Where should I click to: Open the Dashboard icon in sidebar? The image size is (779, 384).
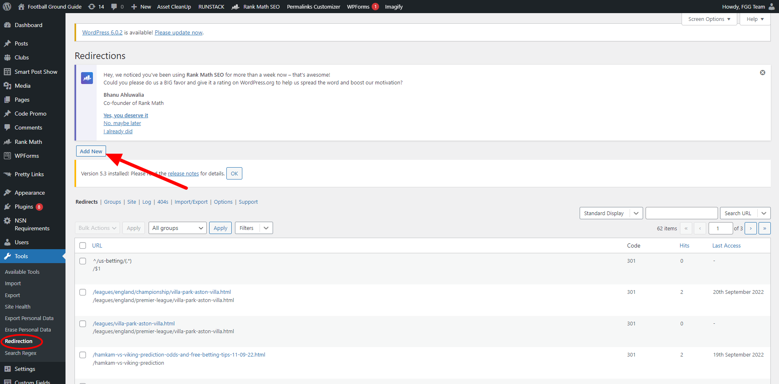point(7,25)
